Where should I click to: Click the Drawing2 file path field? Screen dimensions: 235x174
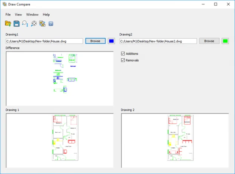pos(158,41)
